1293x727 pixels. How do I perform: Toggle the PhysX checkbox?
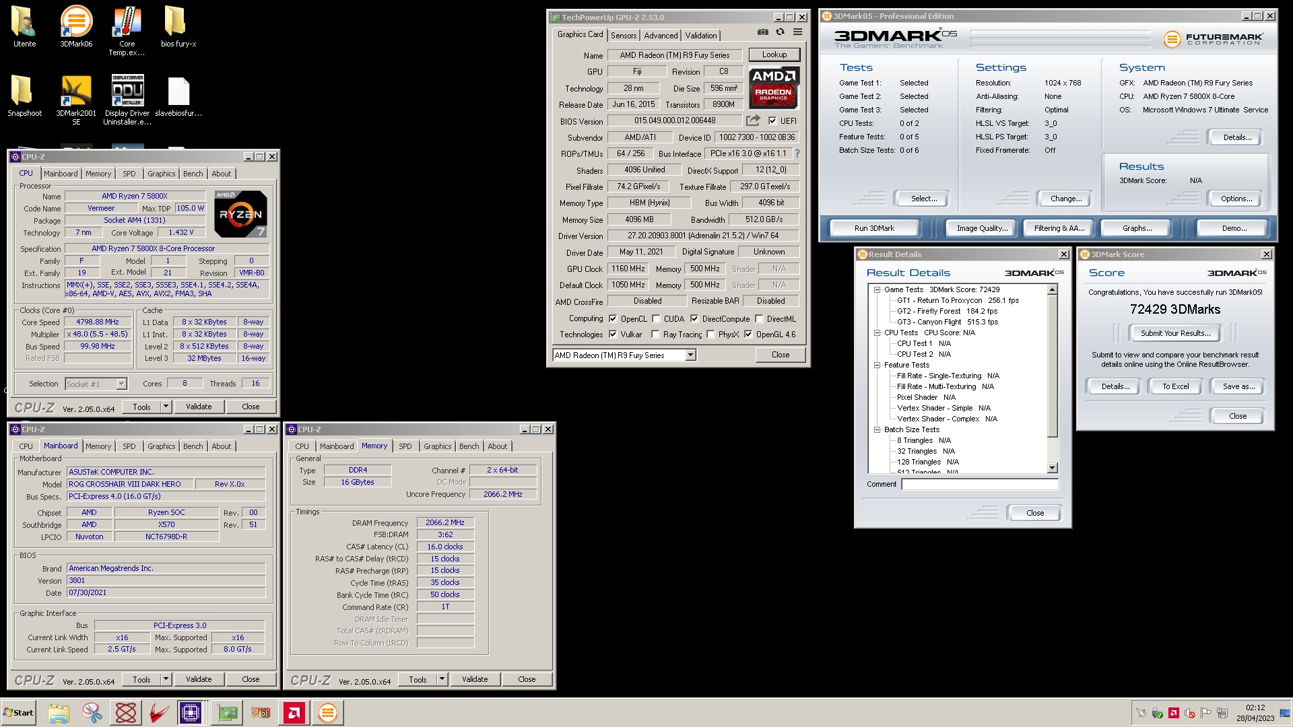[710, 334]
